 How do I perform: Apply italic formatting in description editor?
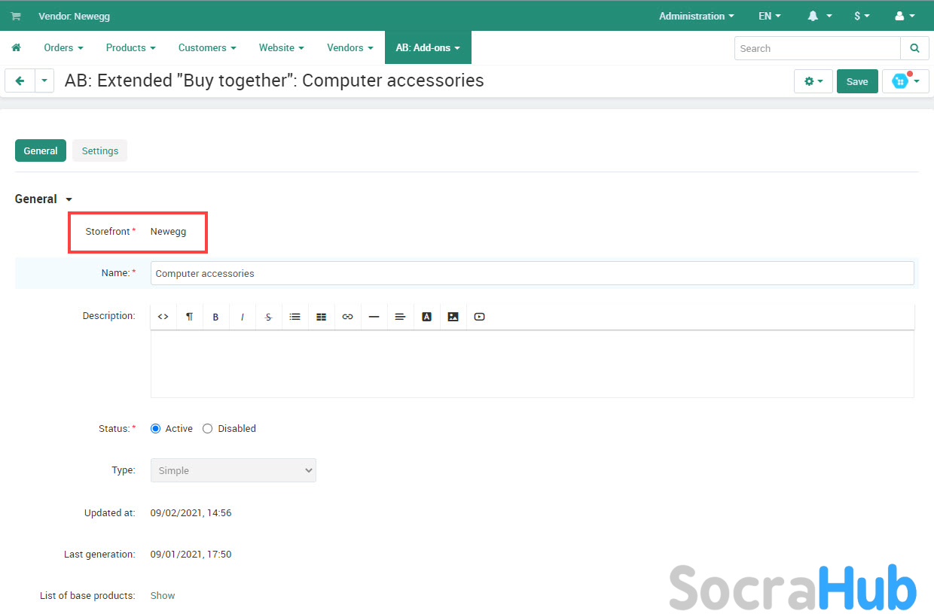pyautogui.click(x=242, y=317)
